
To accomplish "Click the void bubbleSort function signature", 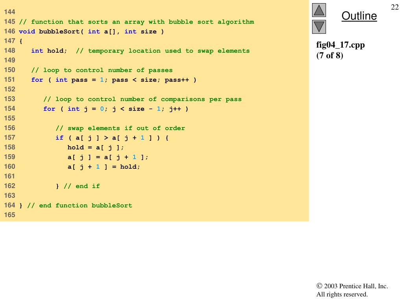I will tap(91, 31).
